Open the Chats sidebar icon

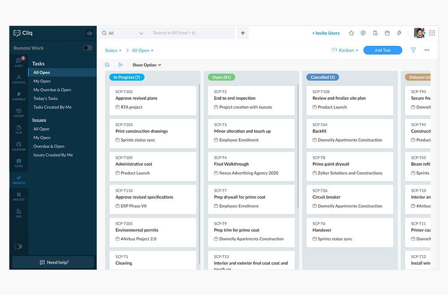click(19, 62)
